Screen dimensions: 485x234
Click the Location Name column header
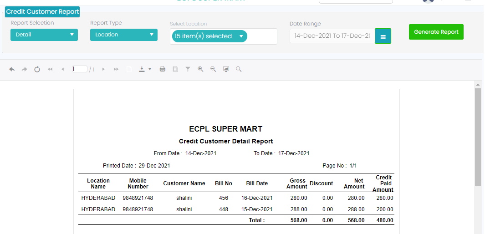98,183
